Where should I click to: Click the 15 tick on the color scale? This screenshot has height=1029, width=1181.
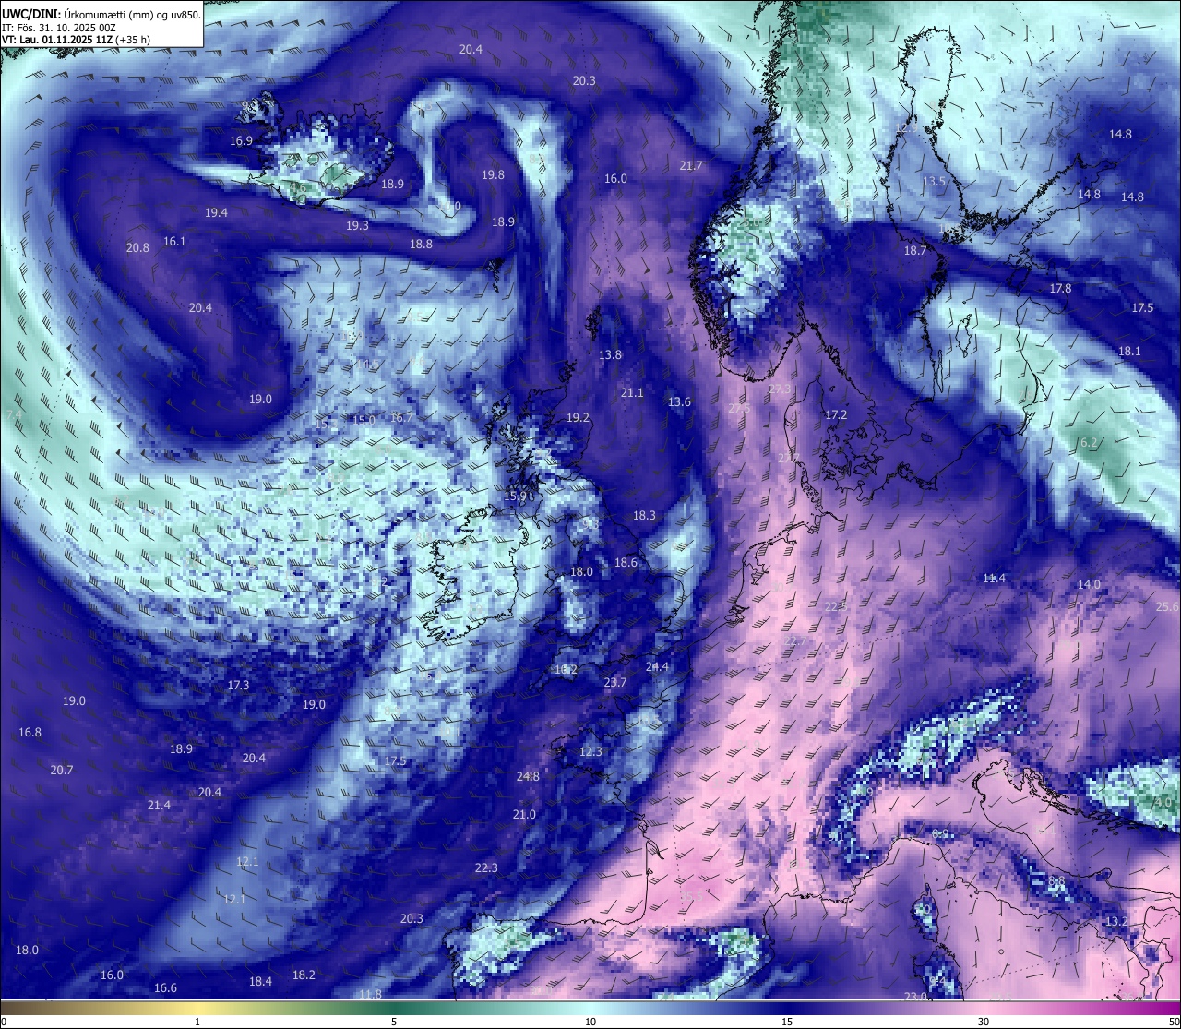coord(787,1022)
